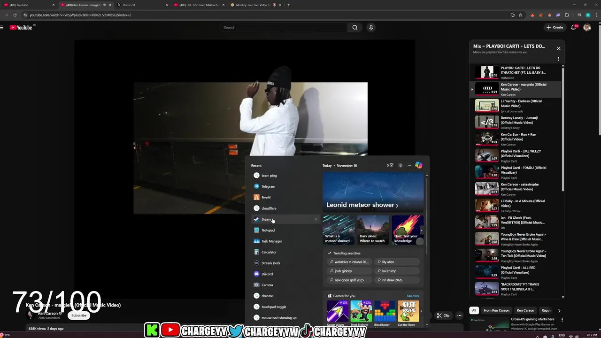Open ad three-dot menu for Cross-OS gaming
This screenshot has width=601, height=338.
(562, 320)
